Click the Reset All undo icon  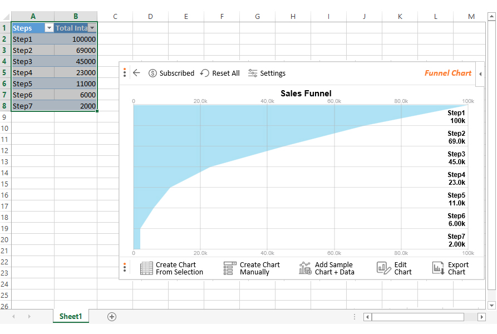click(204, 73)
